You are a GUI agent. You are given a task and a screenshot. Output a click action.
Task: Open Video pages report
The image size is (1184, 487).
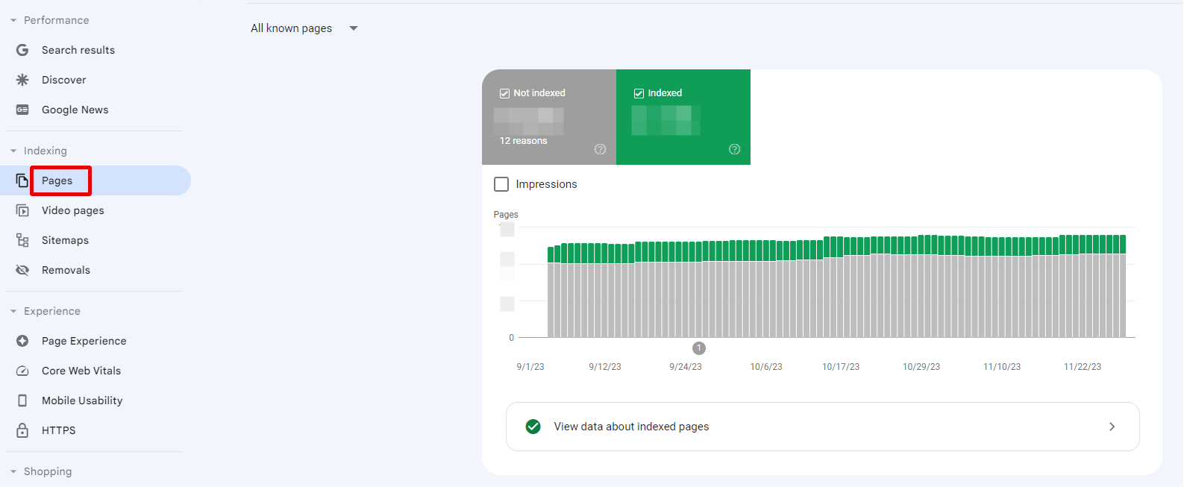[72, 210]
